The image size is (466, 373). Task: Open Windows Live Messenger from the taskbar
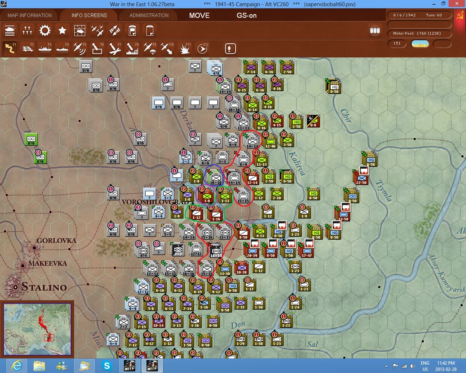click(62, 365)
